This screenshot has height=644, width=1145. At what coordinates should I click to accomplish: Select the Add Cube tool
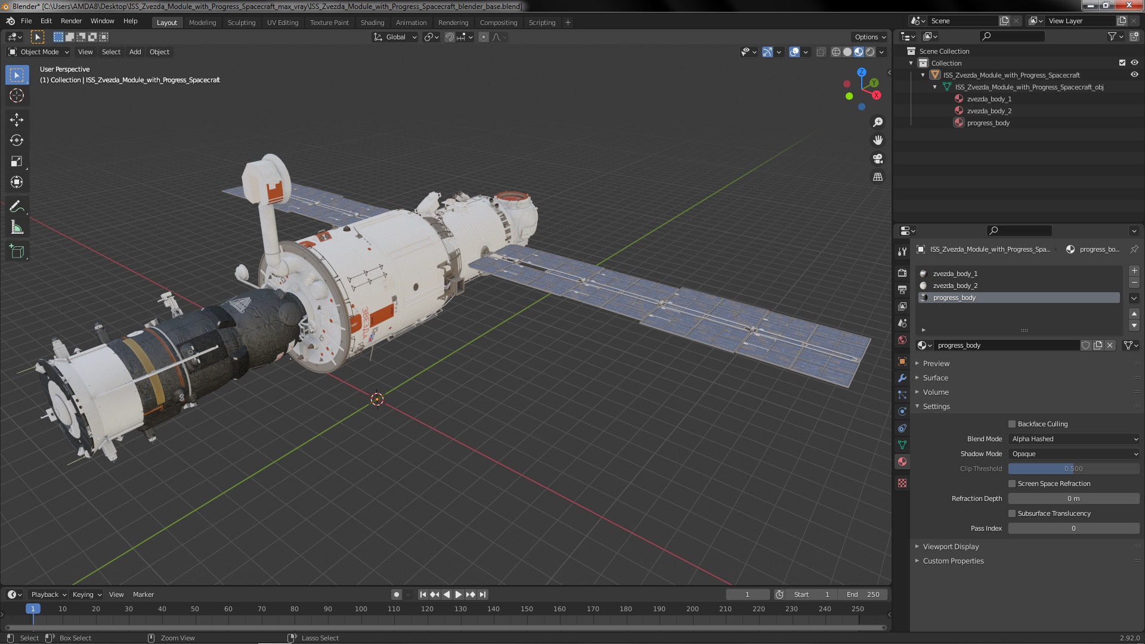(x=17, y=252)
